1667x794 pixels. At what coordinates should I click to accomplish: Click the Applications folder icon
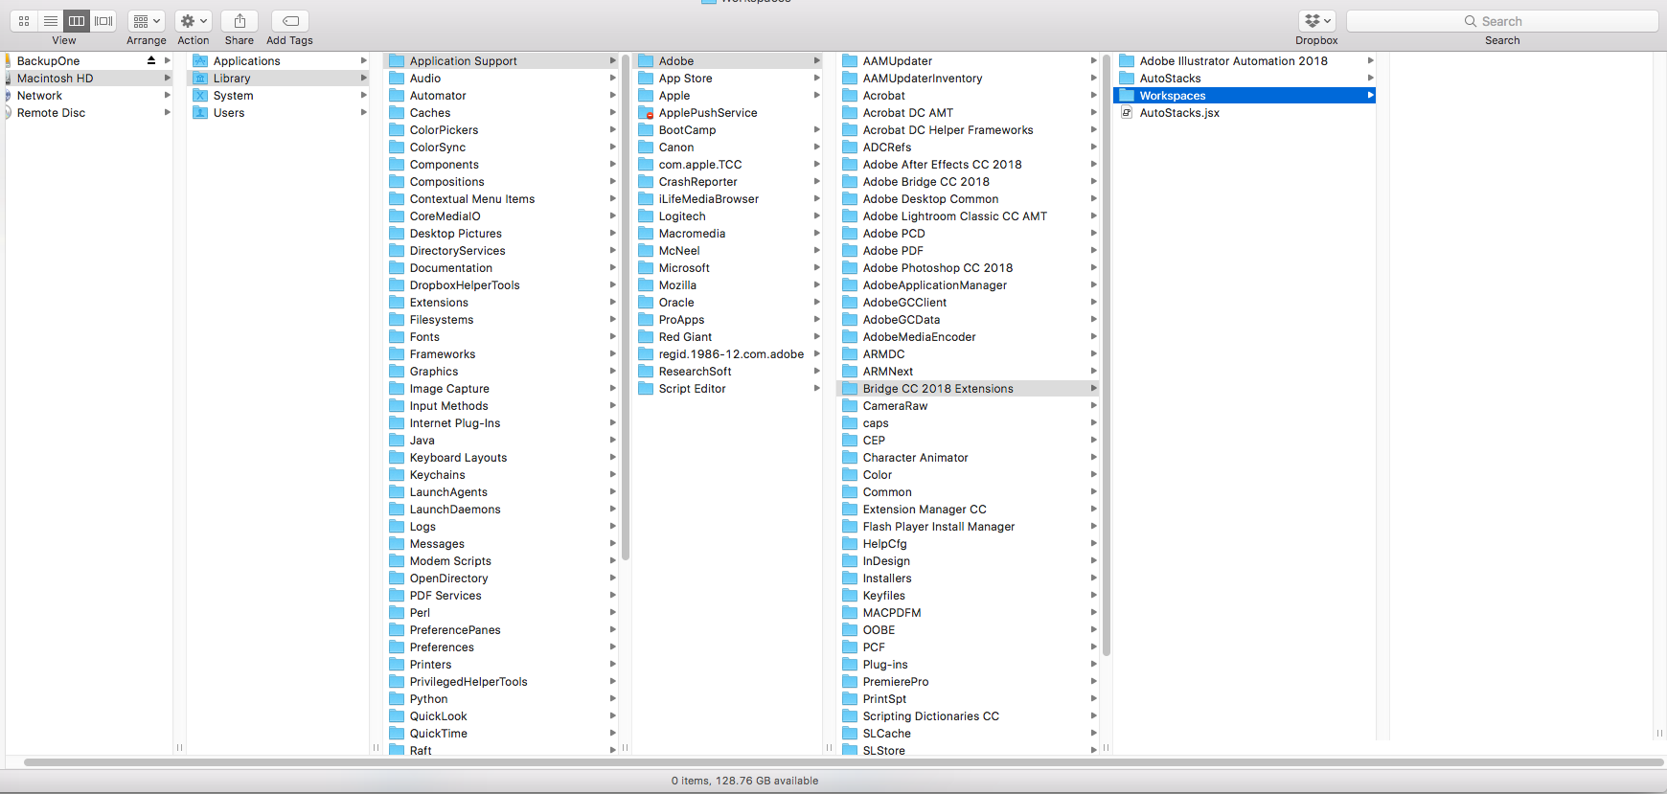(x=200, y=61)
